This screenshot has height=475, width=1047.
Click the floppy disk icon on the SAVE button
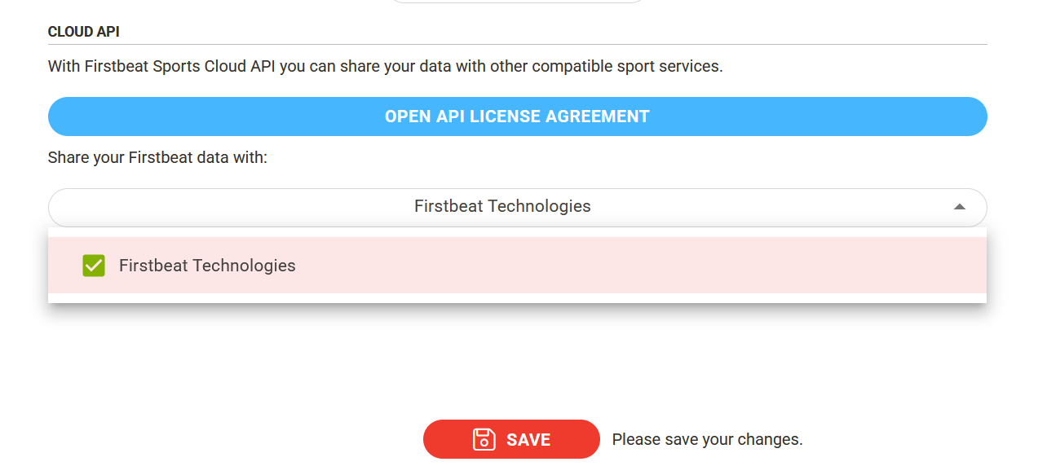click(484, 439)
